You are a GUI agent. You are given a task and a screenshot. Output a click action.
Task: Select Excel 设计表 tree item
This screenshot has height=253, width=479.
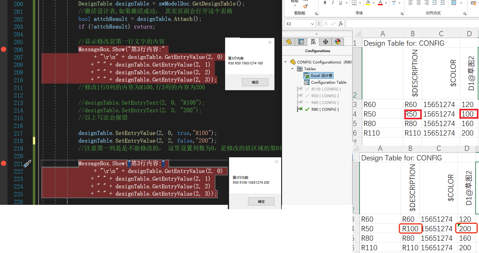coord(319,75)
